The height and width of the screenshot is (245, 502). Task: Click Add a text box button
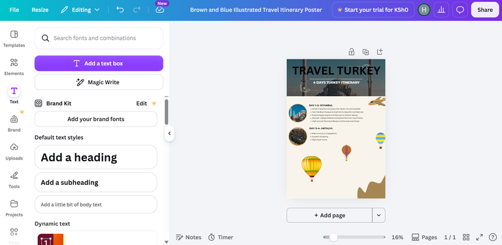tap(99, 63)
